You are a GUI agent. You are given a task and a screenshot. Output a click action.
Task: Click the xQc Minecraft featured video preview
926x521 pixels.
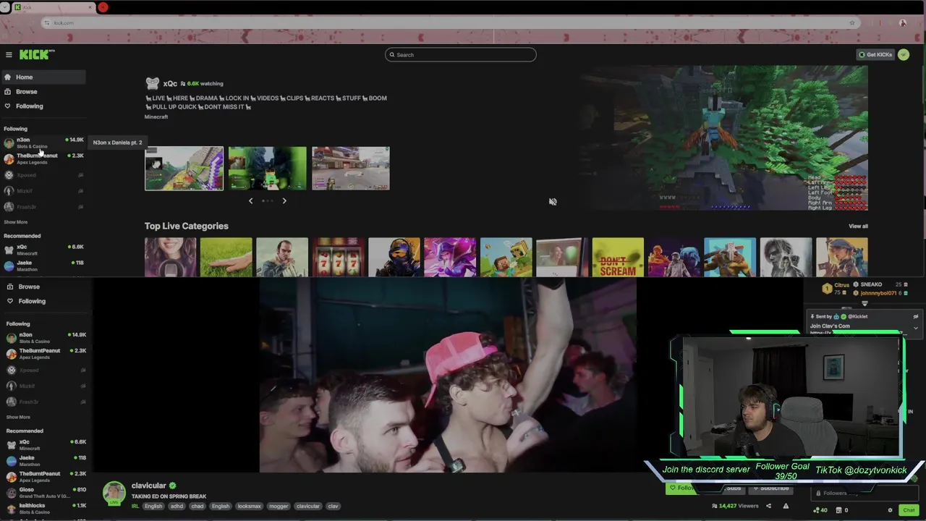[723, 137]
